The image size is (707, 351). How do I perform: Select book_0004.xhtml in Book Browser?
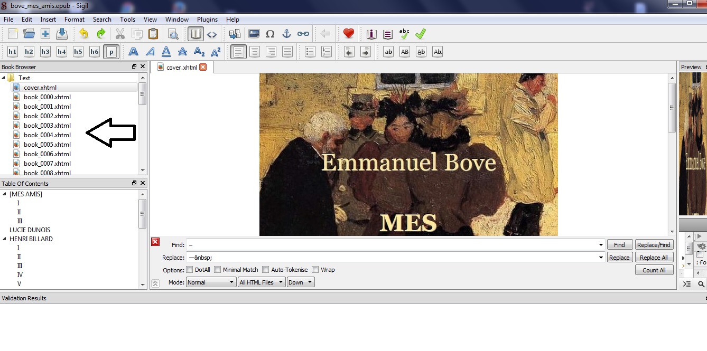[x=47, y=135]
